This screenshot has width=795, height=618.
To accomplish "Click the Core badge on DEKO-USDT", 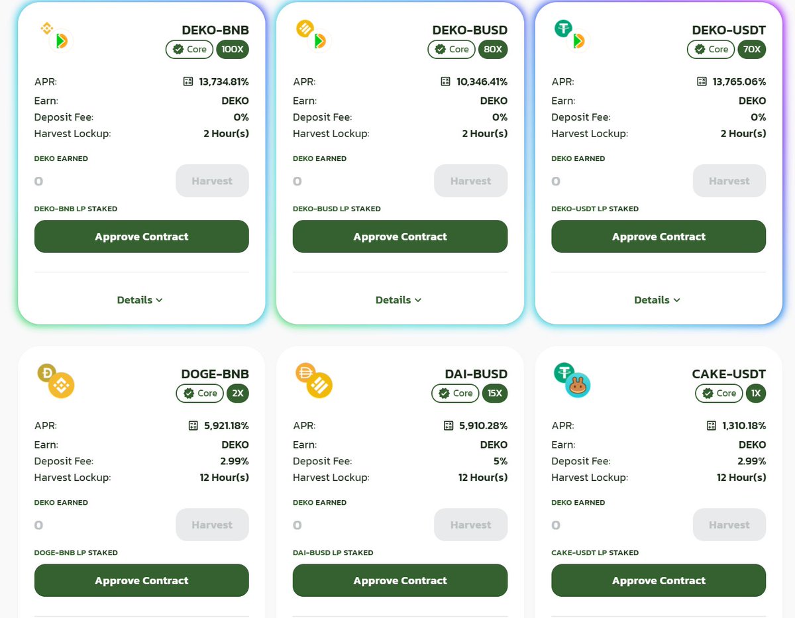I will coord(711,49).
